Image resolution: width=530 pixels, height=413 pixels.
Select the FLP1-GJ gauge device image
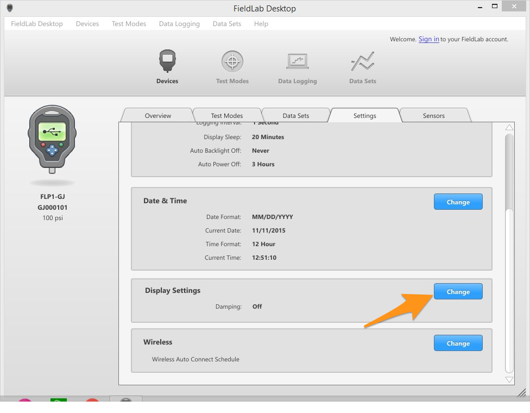point(52,139)
